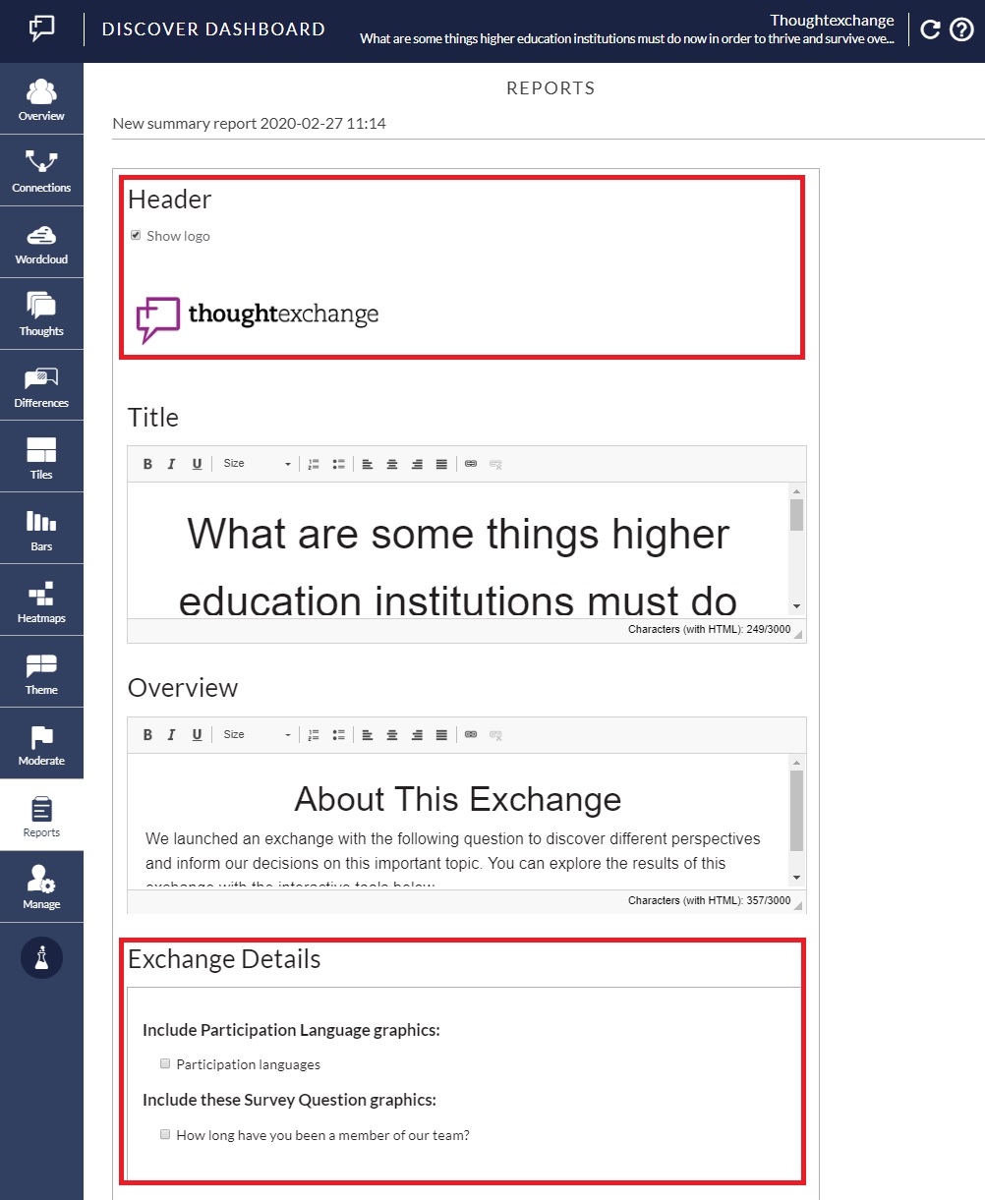Switch to the Thoughts view
Image resolution: width=985 pixels, height=1200 pixels.
(x=41, y=314)
